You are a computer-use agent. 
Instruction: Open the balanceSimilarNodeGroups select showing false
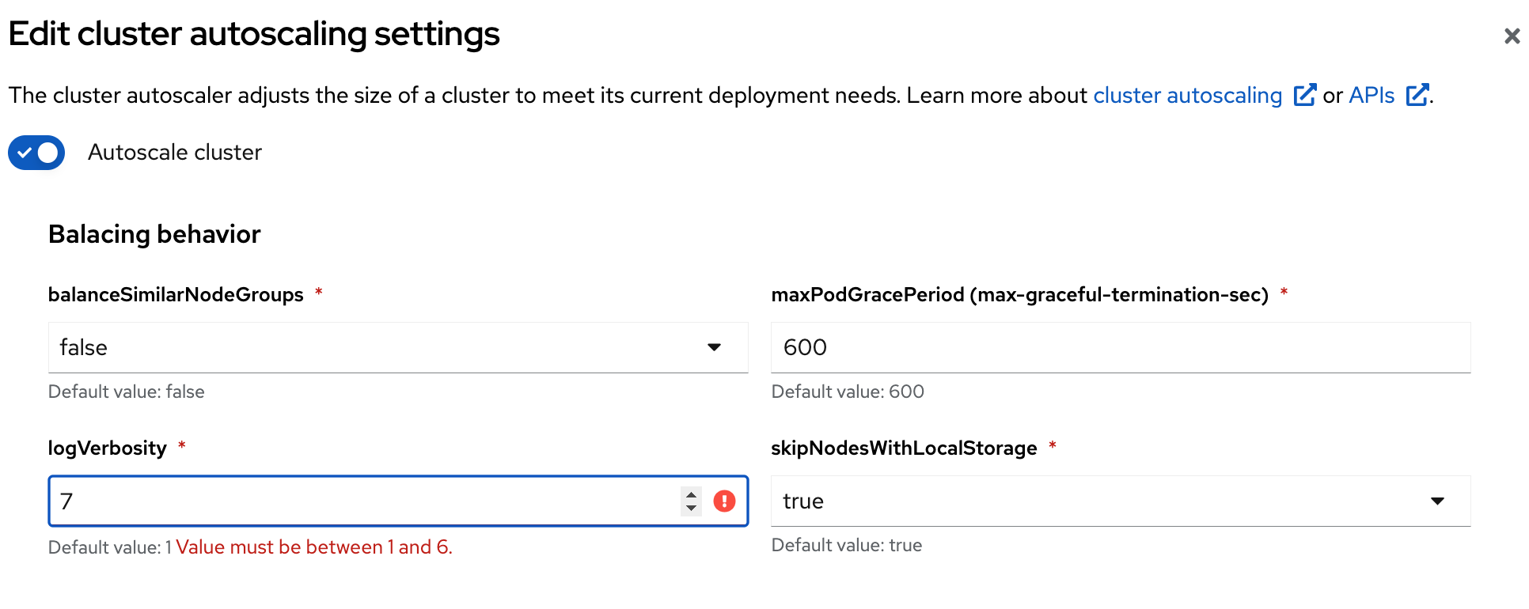point(380,347)
